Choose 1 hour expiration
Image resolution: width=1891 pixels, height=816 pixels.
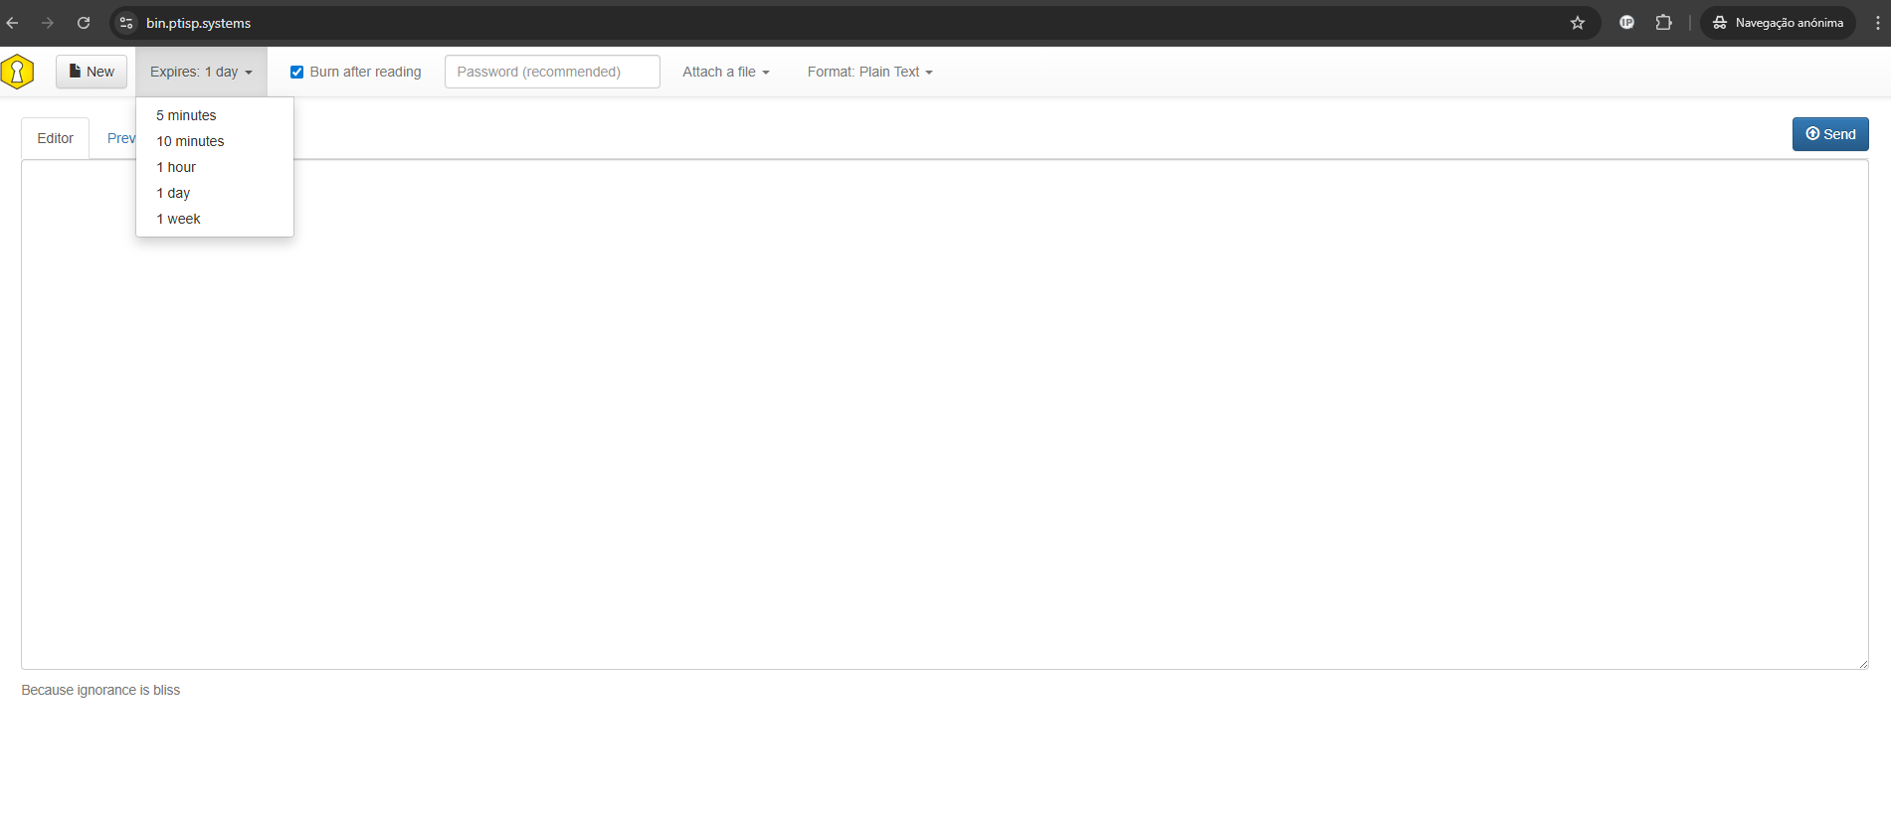point(215,167)
